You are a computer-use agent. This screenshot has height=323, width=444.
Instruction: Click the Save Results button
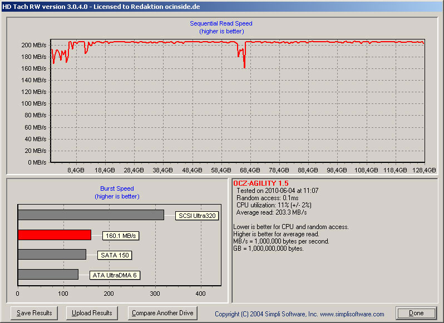[x=34, y=313]
